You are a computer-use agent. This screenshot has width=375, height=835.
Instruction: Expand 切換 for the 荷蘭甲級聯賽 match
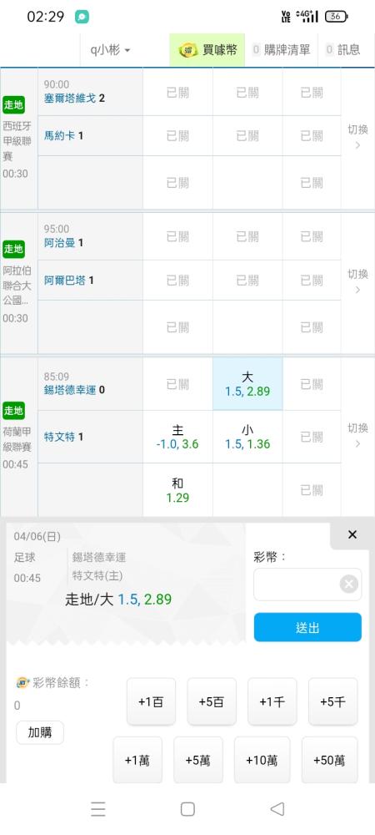coord(357,436)
